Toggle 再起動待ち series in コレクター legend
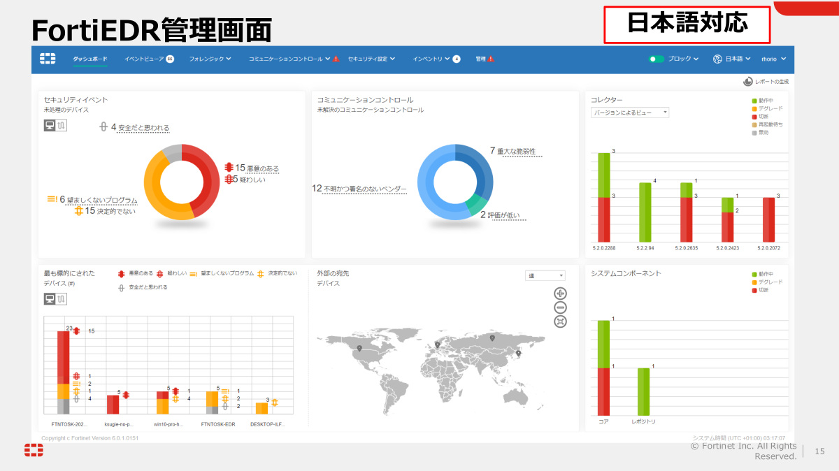Image resolution: width=839 pixels, height=471 pixels. (767, 124)
